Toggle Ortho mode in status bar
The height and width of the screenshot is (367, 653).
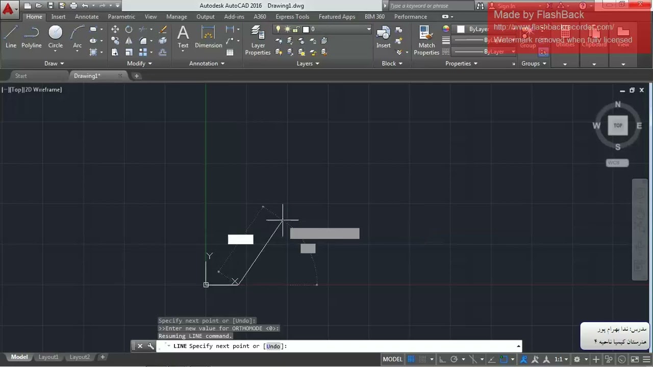pos(442,359)
